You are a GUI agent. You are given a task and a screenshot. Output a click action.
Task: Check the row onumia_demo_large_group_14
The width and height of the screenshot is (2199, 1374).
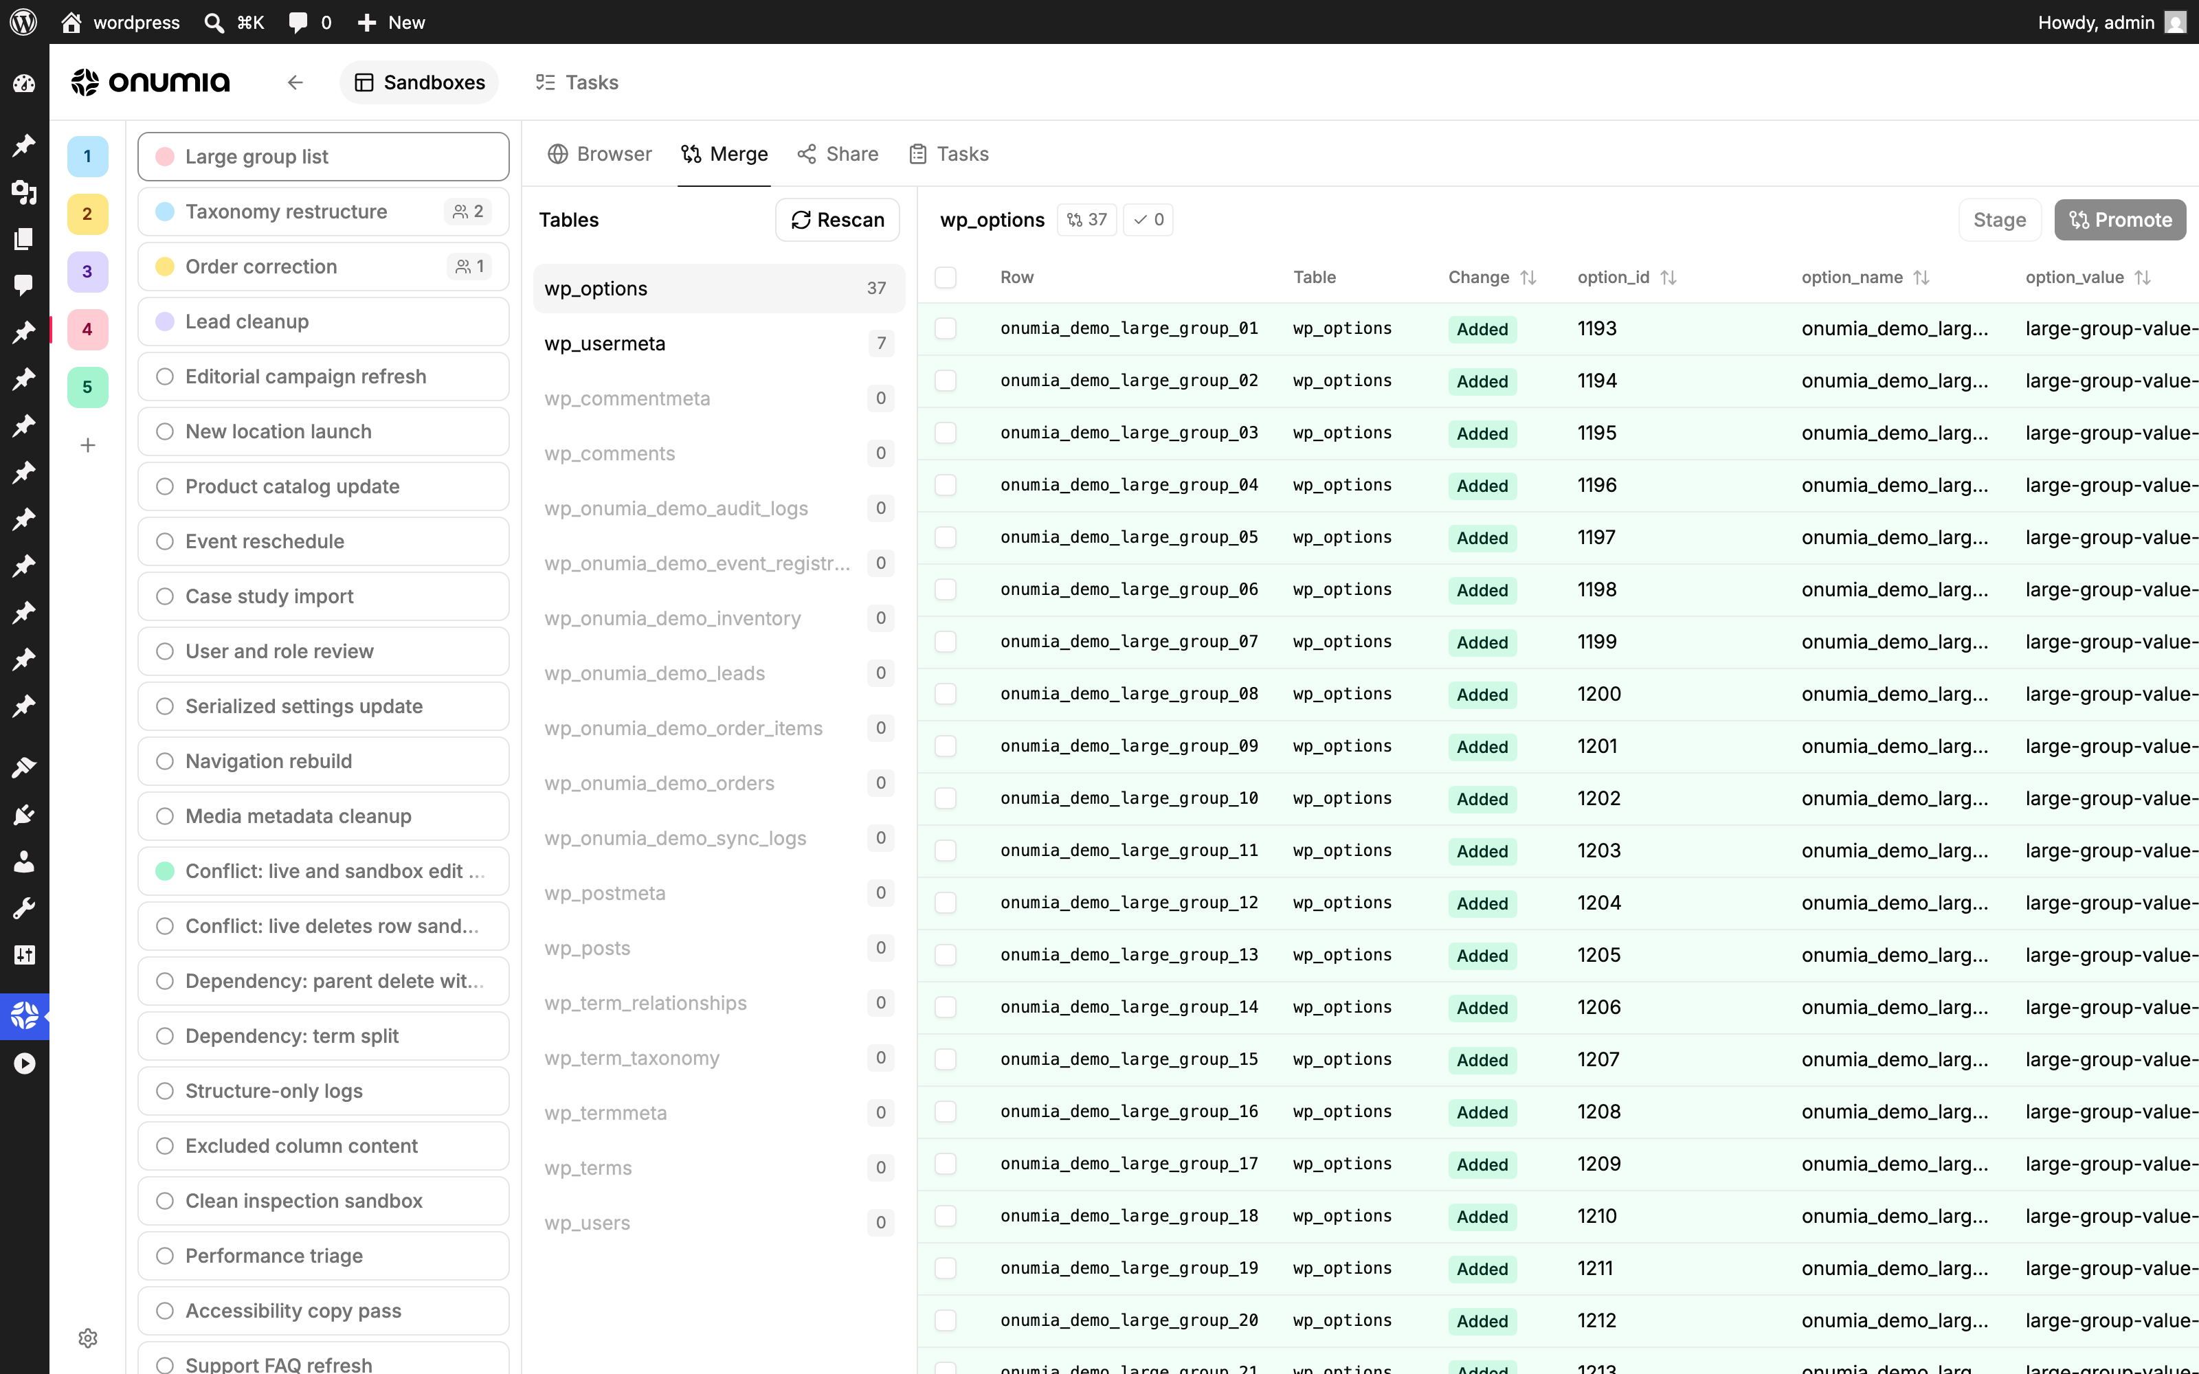click(945, 1007)
